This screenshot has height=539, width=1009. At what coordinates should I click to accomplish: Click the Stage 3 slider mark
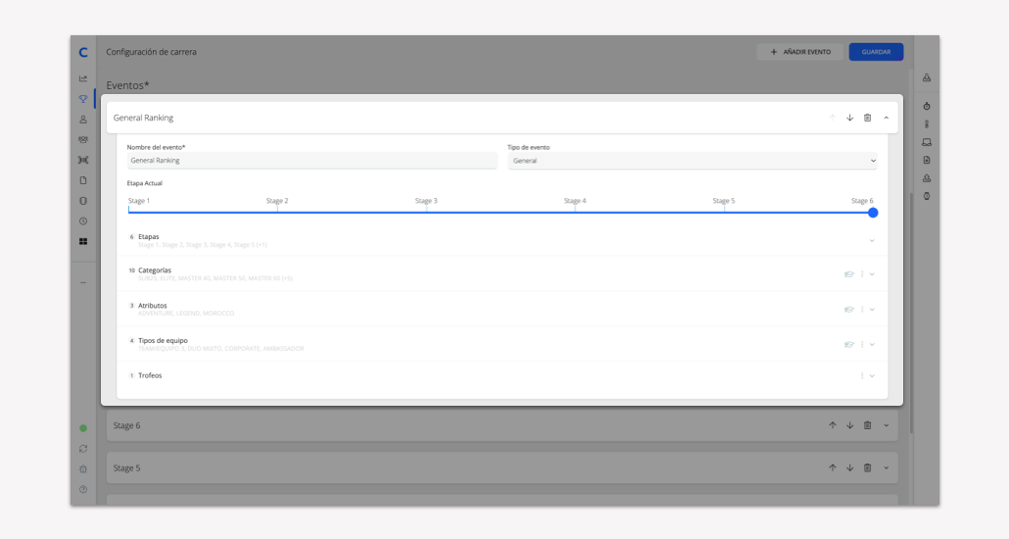(426, 201)
